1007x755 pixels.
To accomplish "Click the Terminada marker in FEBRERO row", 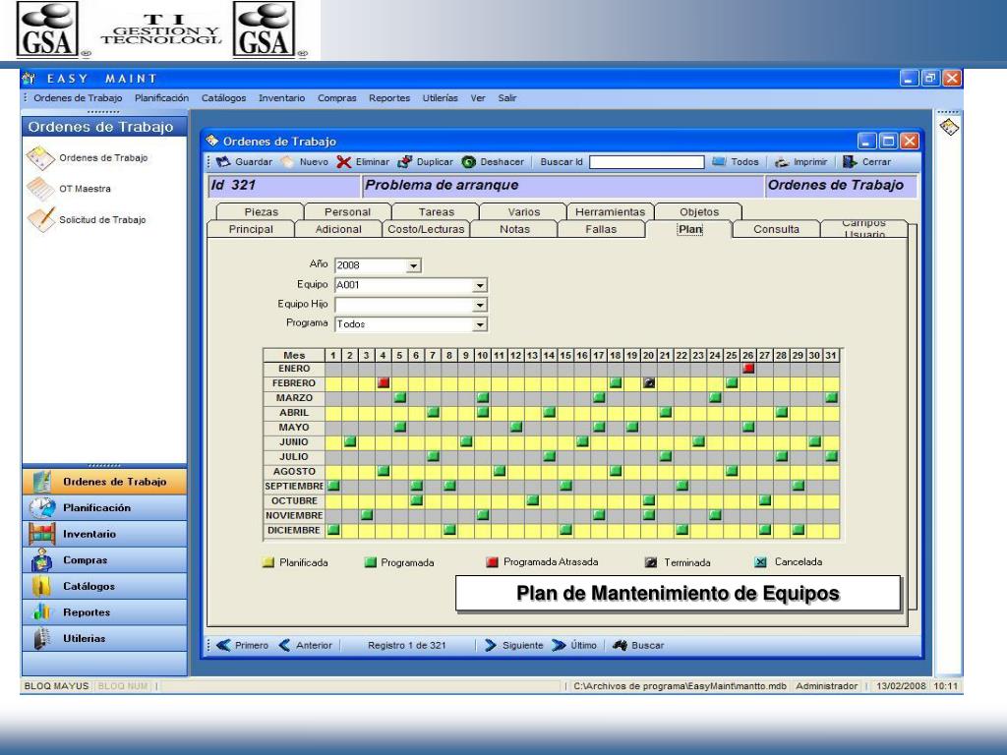I will coord(650,382).
